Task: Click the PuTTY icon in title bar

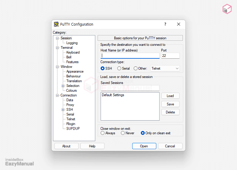Action: (x=56, y=24)
